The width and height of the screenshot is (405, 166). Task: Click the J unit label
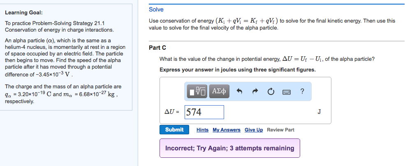coord(319,112)
